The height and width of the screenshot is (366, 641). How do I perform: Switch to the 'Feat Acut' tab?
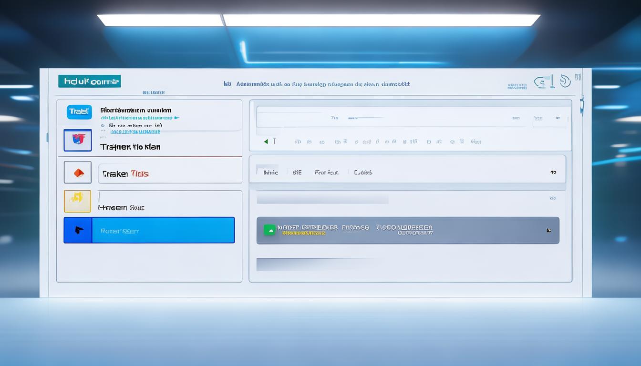[327, 173]
